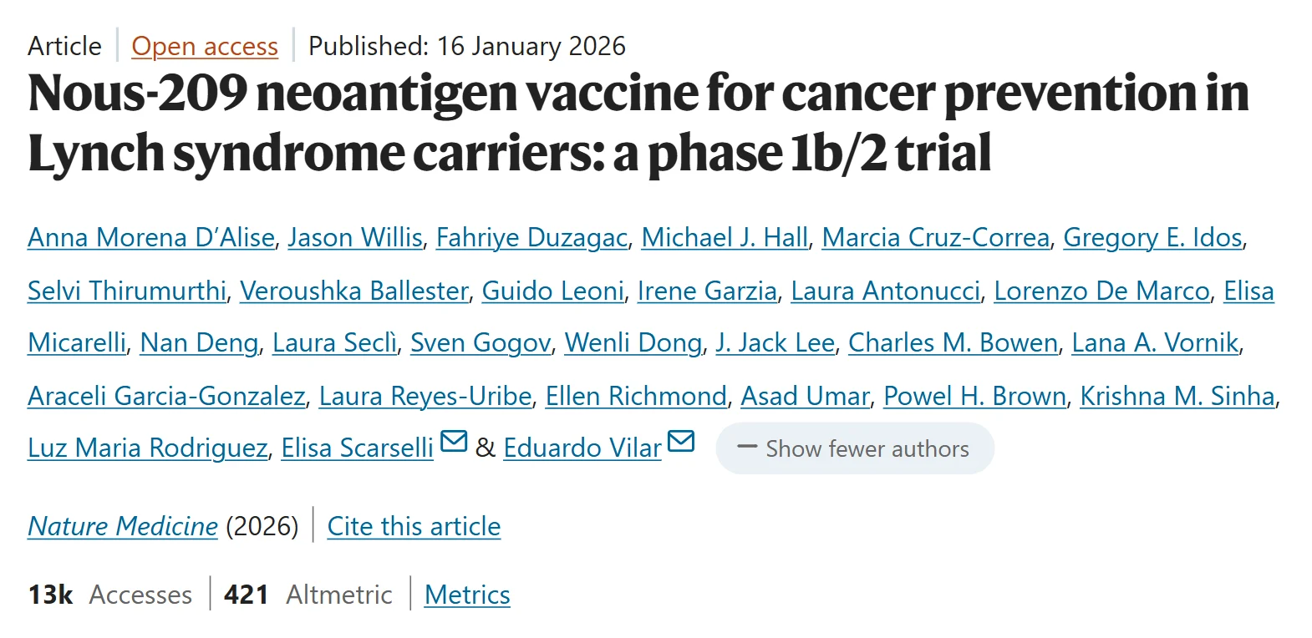Viewport: 1312px width, 638px height.
Task: Select author Luz Maria Rodriguez
Action: (x=147, y=448)
